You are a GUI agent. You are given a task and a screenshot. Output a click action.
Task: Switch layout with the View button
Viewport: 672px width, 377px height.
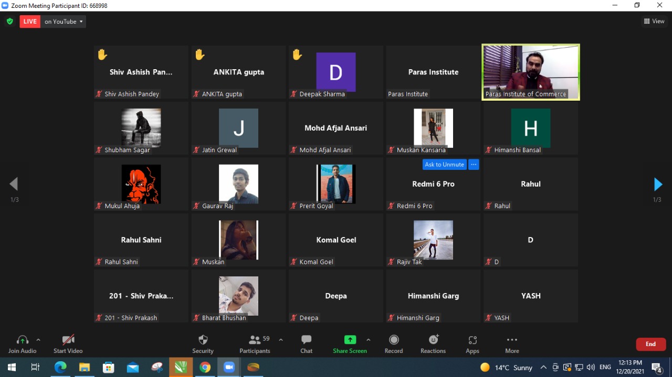point(654,21)
